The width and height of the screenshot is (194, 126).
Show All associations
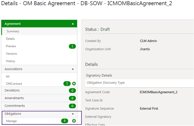coord(8,76)
